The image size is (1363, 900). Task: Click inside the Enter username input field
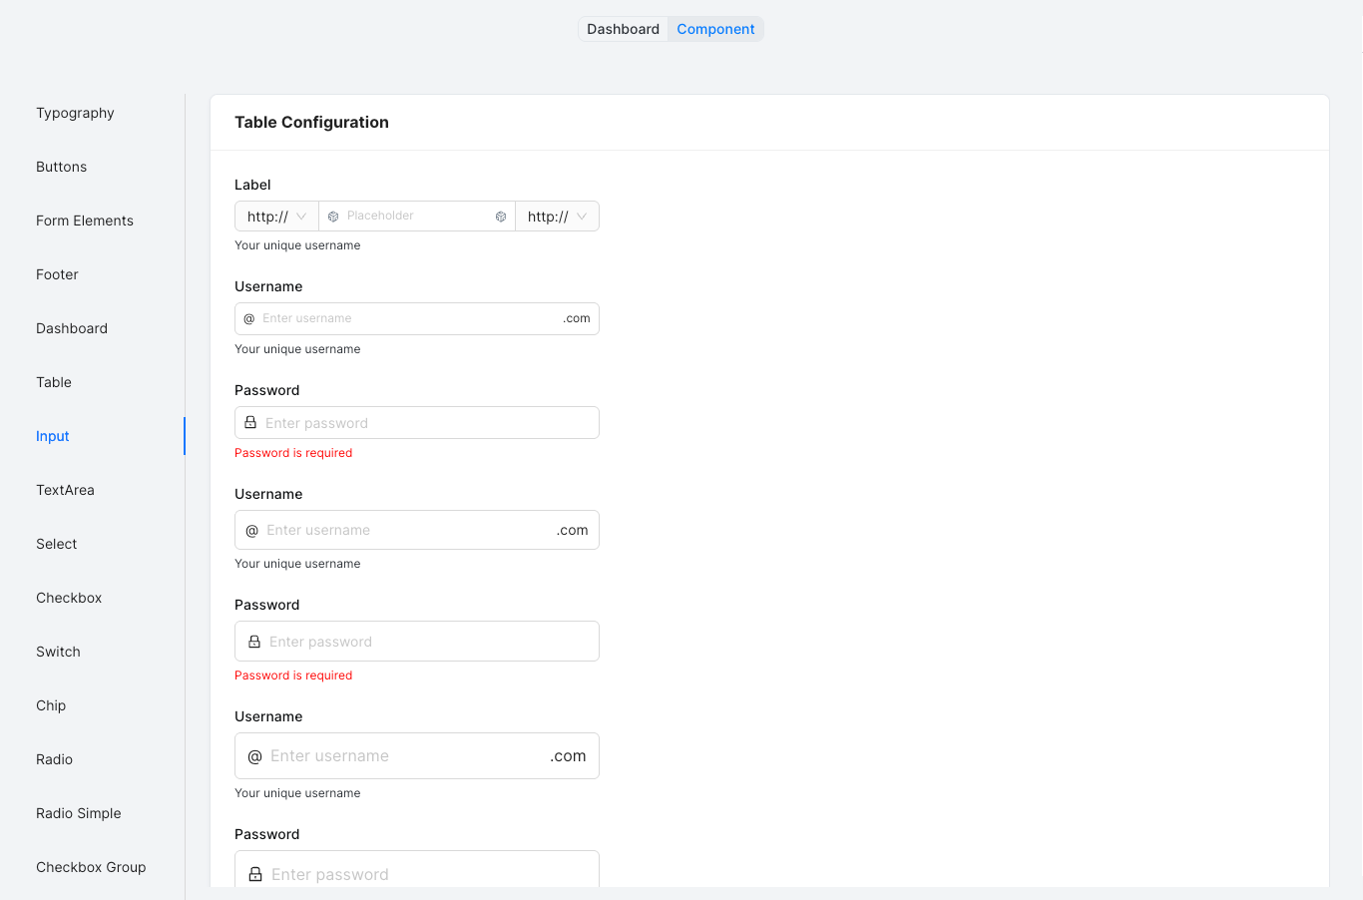[399, 318]
